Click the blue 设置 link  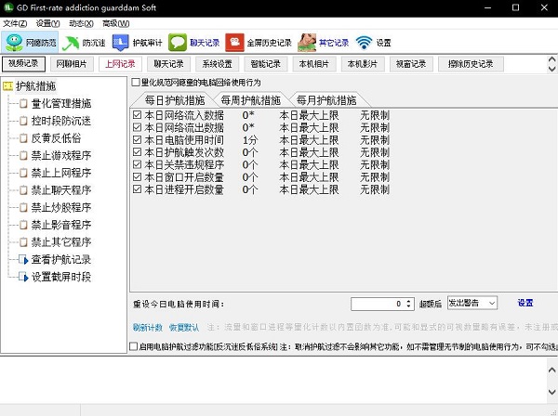tap(525, 303)
